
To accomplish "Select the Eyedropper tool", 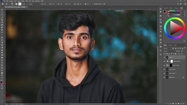I will pyautogui.click(x=2, y=22).
